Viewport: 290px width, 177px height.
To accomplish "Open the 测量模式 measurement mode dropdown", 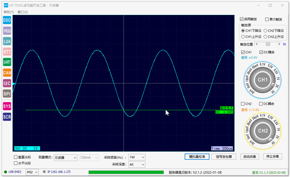I will [66, 158].
